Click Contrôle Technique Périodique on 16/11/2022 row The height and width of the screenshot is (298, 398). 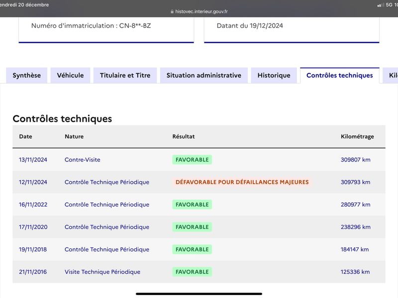point(107,205)
